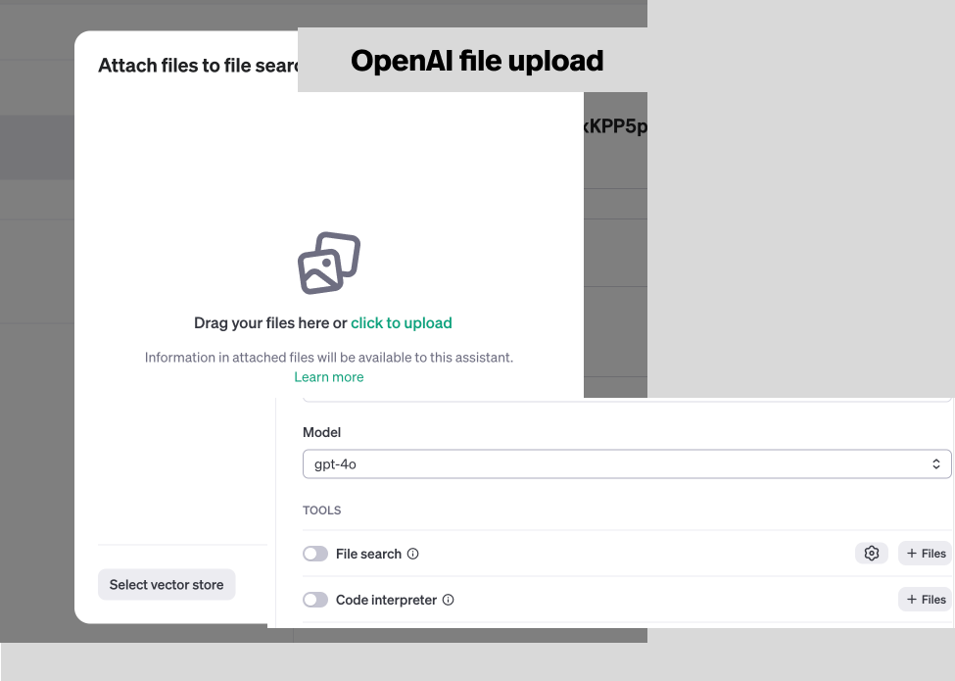Image resolution: width=955 pixels, height=681 pixels.
Task: Toggle File search off after enabling
Action: 315,553
